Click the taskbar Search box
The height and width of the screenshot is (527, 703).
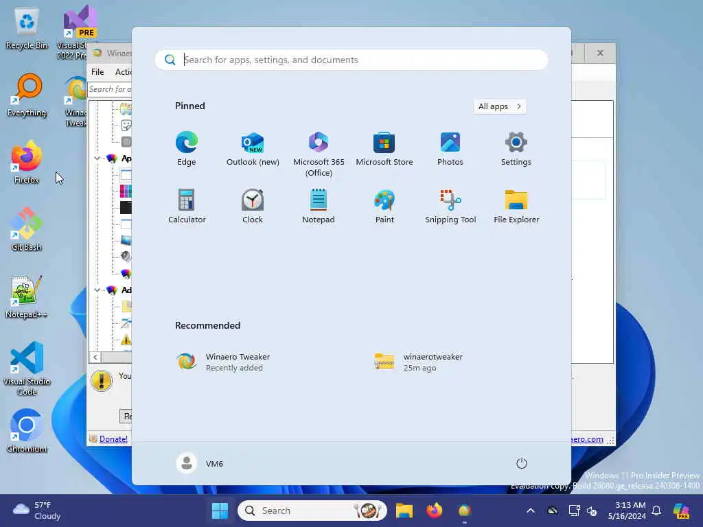312,511
